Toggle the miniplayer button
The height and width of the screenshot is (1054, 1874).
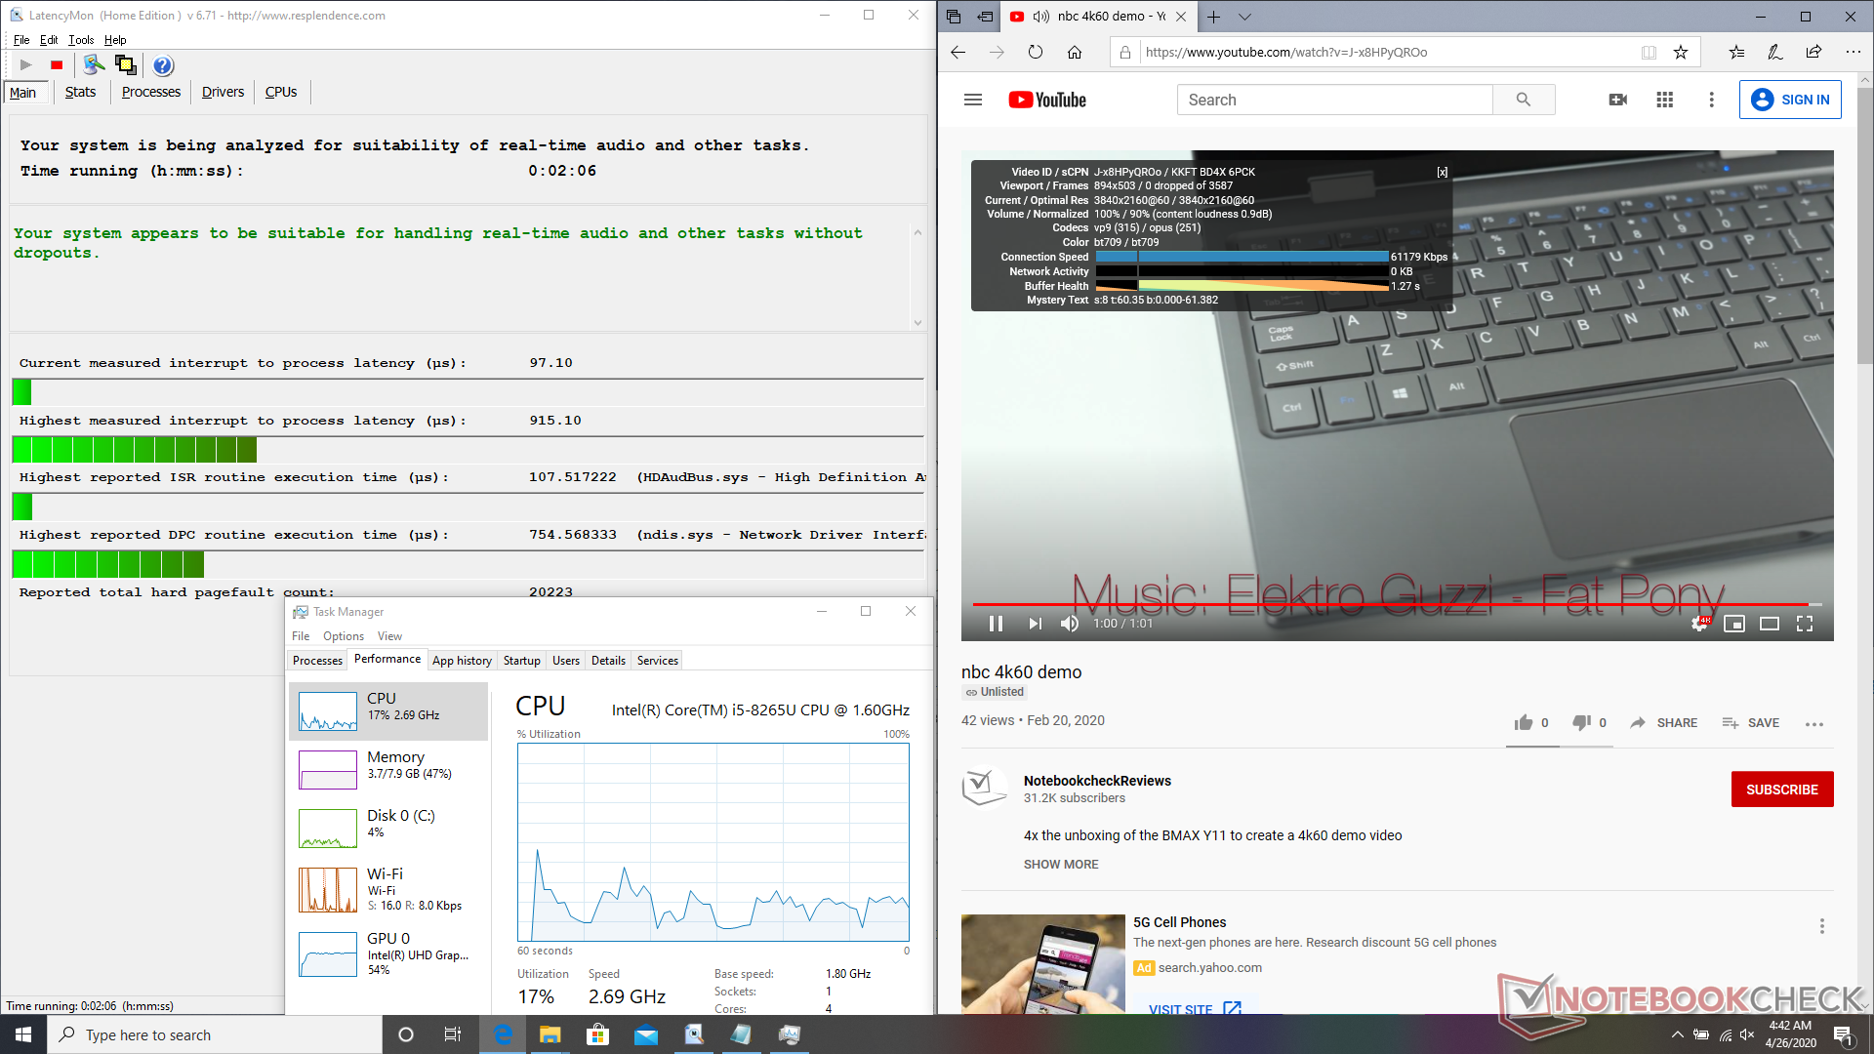click(1733, 624)
